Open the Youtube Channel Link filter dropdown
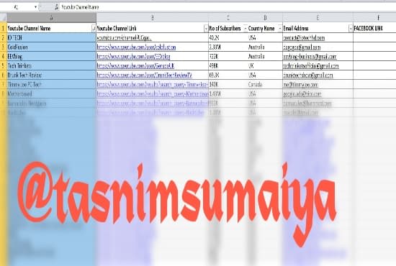 point(206,29)
